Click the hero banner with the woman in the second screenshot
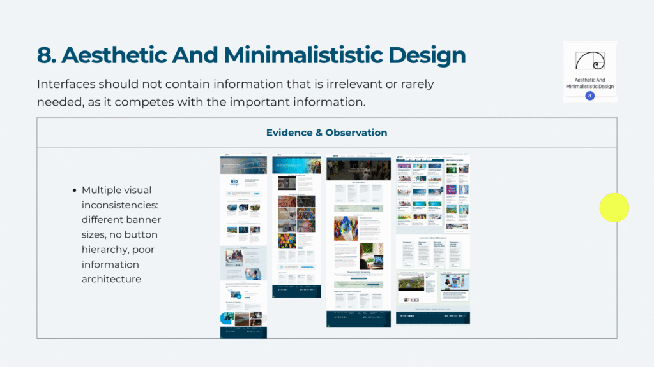 [x=296, y=166]
